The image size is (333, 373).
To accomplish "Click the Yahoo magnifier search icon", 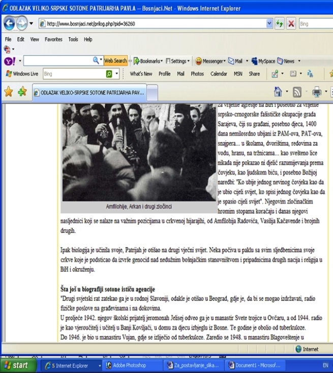I will tap(96, 60).
